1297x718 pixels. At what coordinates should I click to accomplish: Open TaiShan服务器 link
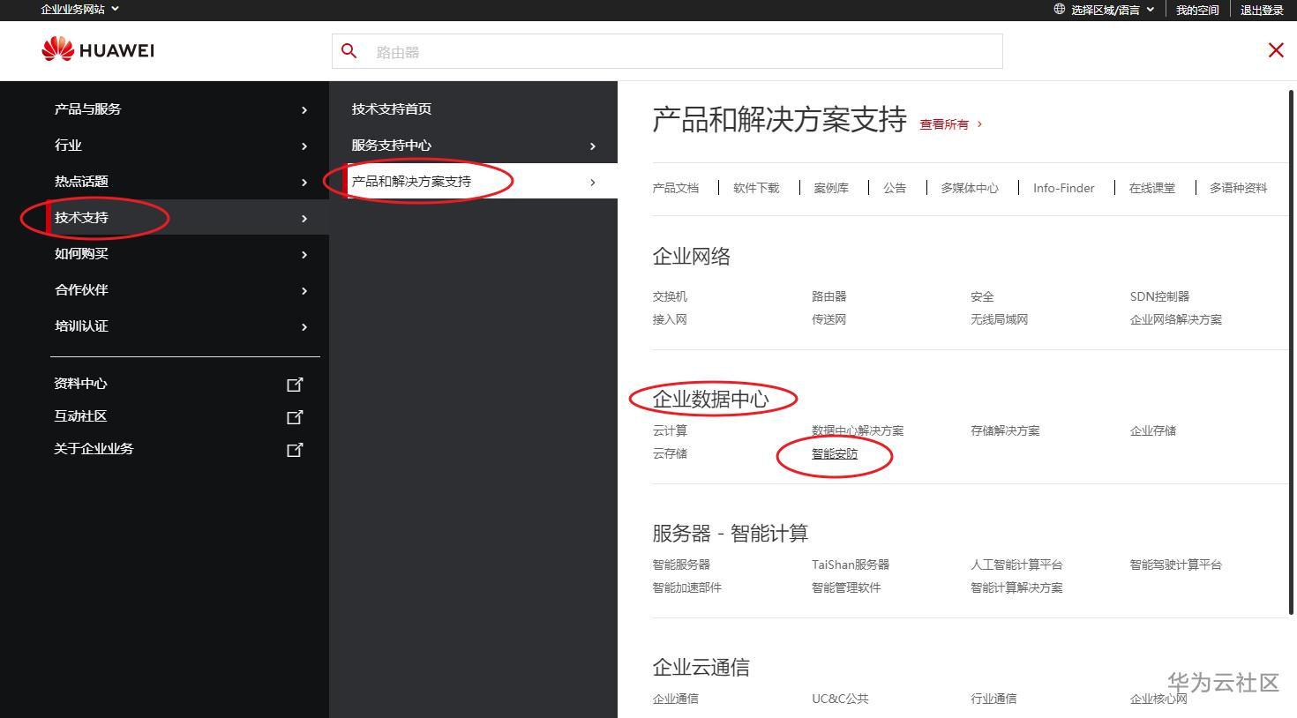[851, 565]
